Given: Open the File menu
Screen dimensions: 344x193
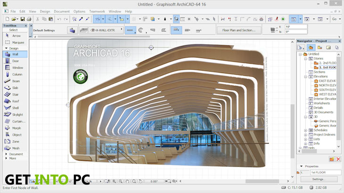Looking at the screenshot, I should pyautogui.click(x=13, y=11).
